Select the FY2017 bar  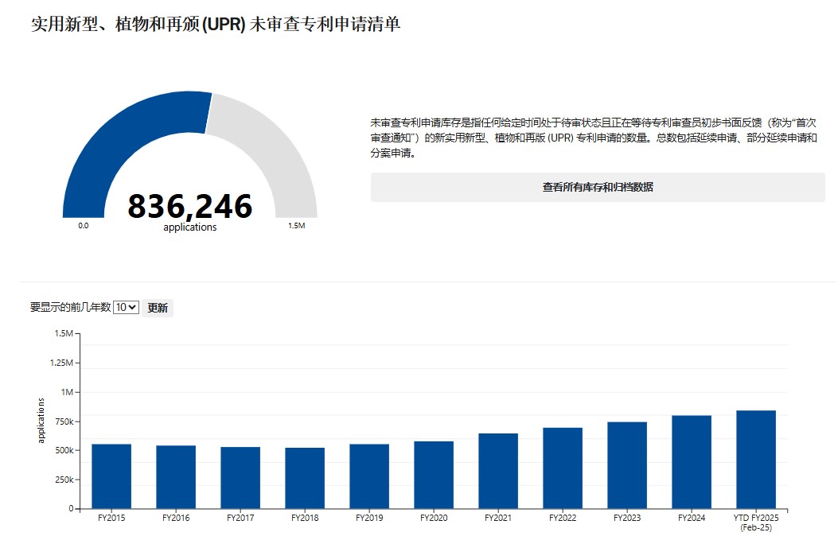(x=240, y=477)
